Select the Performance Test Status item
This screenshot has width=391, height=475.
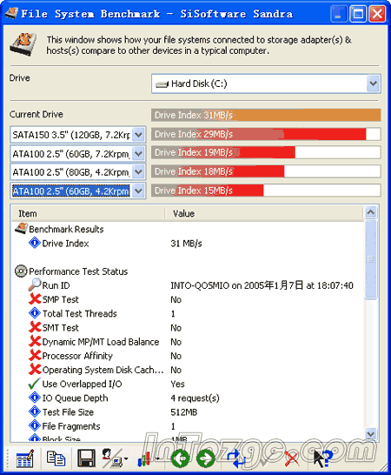78,271
